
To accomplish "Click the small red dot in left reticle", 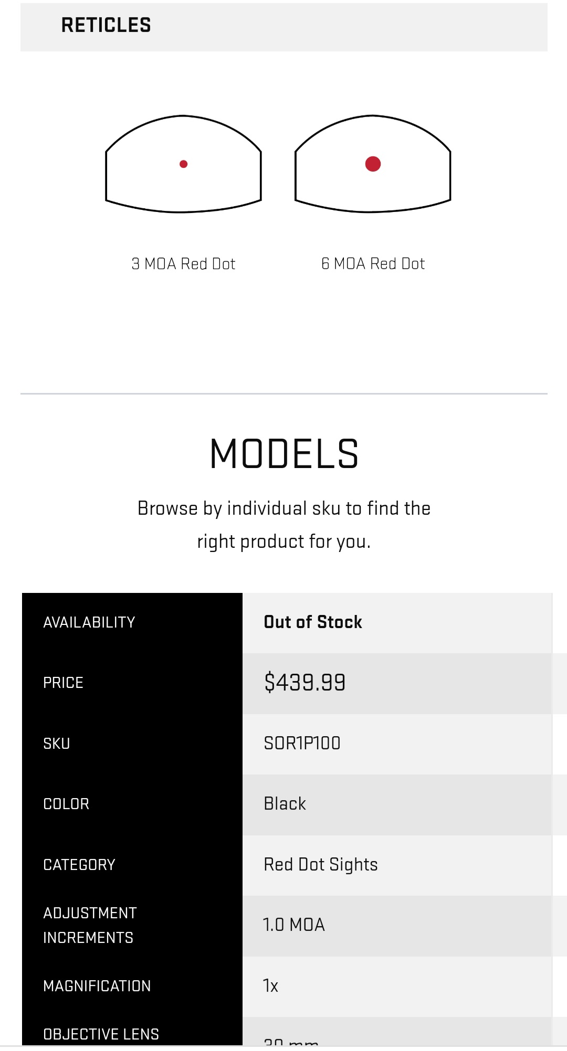I will (x=183, y=164).
